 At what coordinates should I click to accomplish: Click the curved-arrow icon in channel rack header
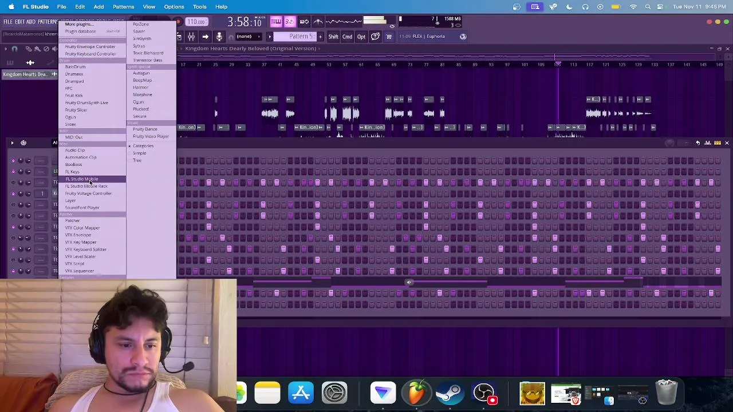[x=697, y=142]
